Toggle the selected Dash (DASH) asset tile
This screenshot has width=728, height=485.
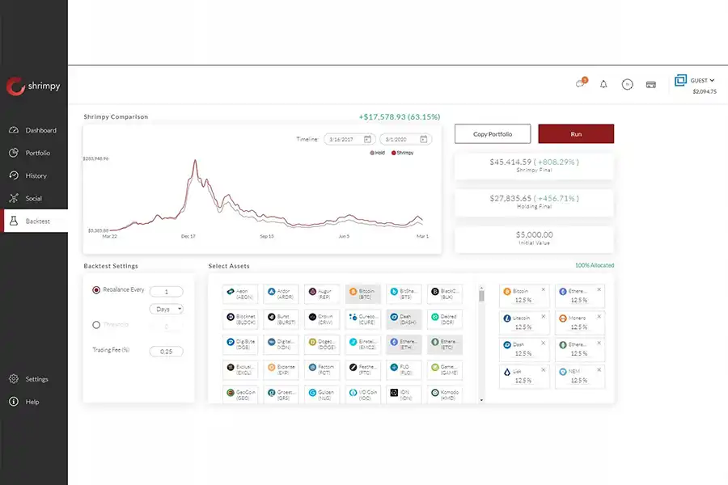click(x=404, y=319)
